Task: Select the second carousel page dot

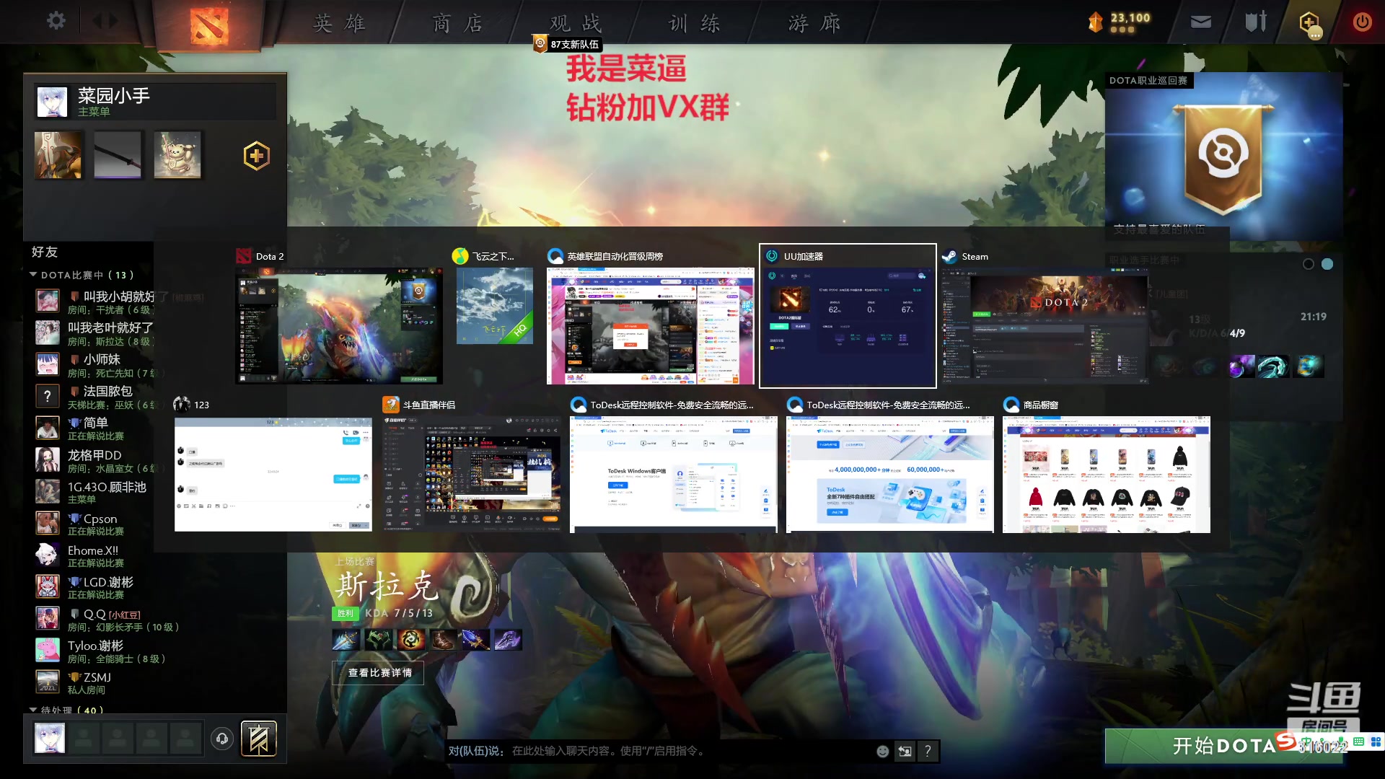Action: pos(1327,264)
